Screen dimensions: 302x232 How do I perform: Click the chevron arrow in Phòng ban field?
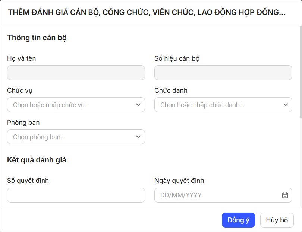click(138, 137)
